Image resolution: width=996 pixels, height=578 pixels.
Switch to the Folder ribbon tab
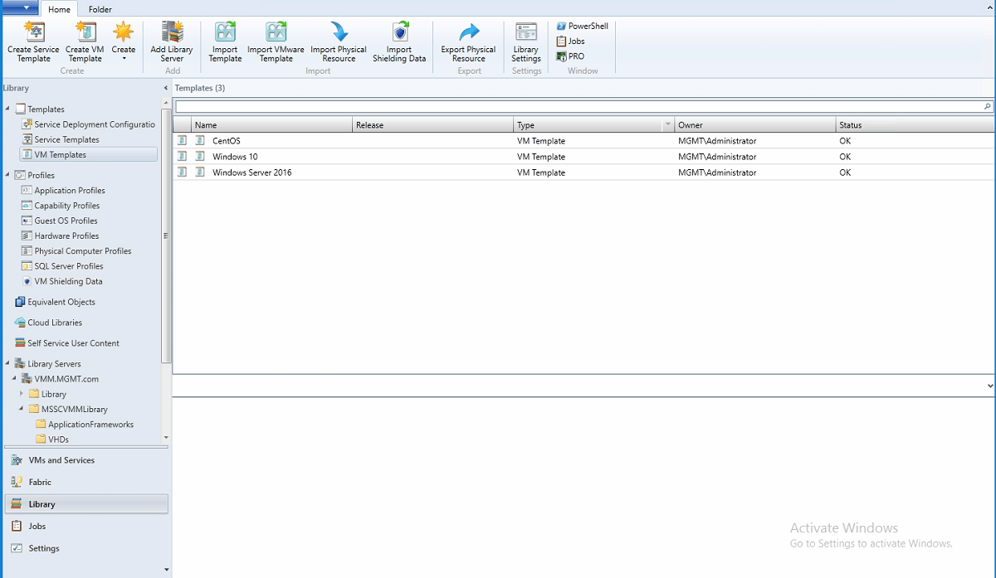pyautogui.click(x=100, y=9)
